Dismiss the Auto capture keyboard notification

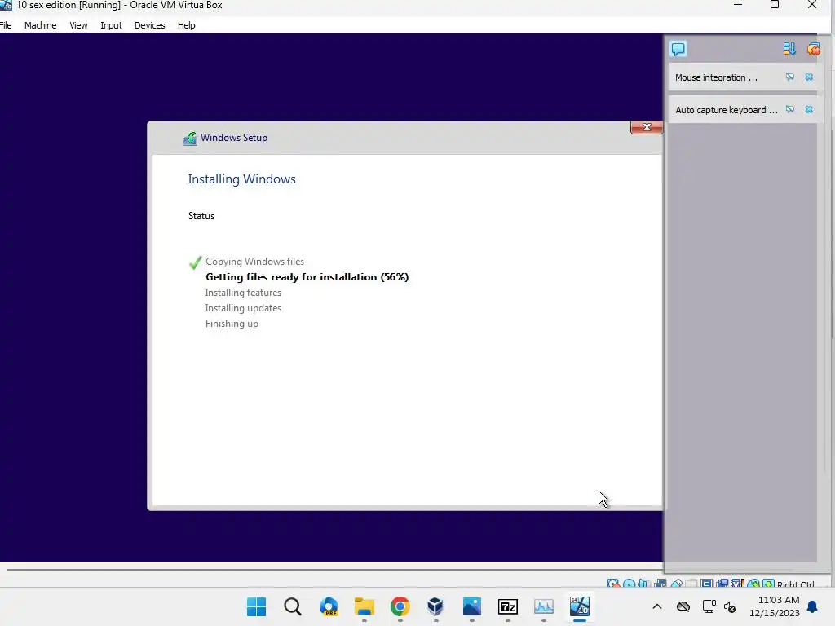tap(809, 110)
